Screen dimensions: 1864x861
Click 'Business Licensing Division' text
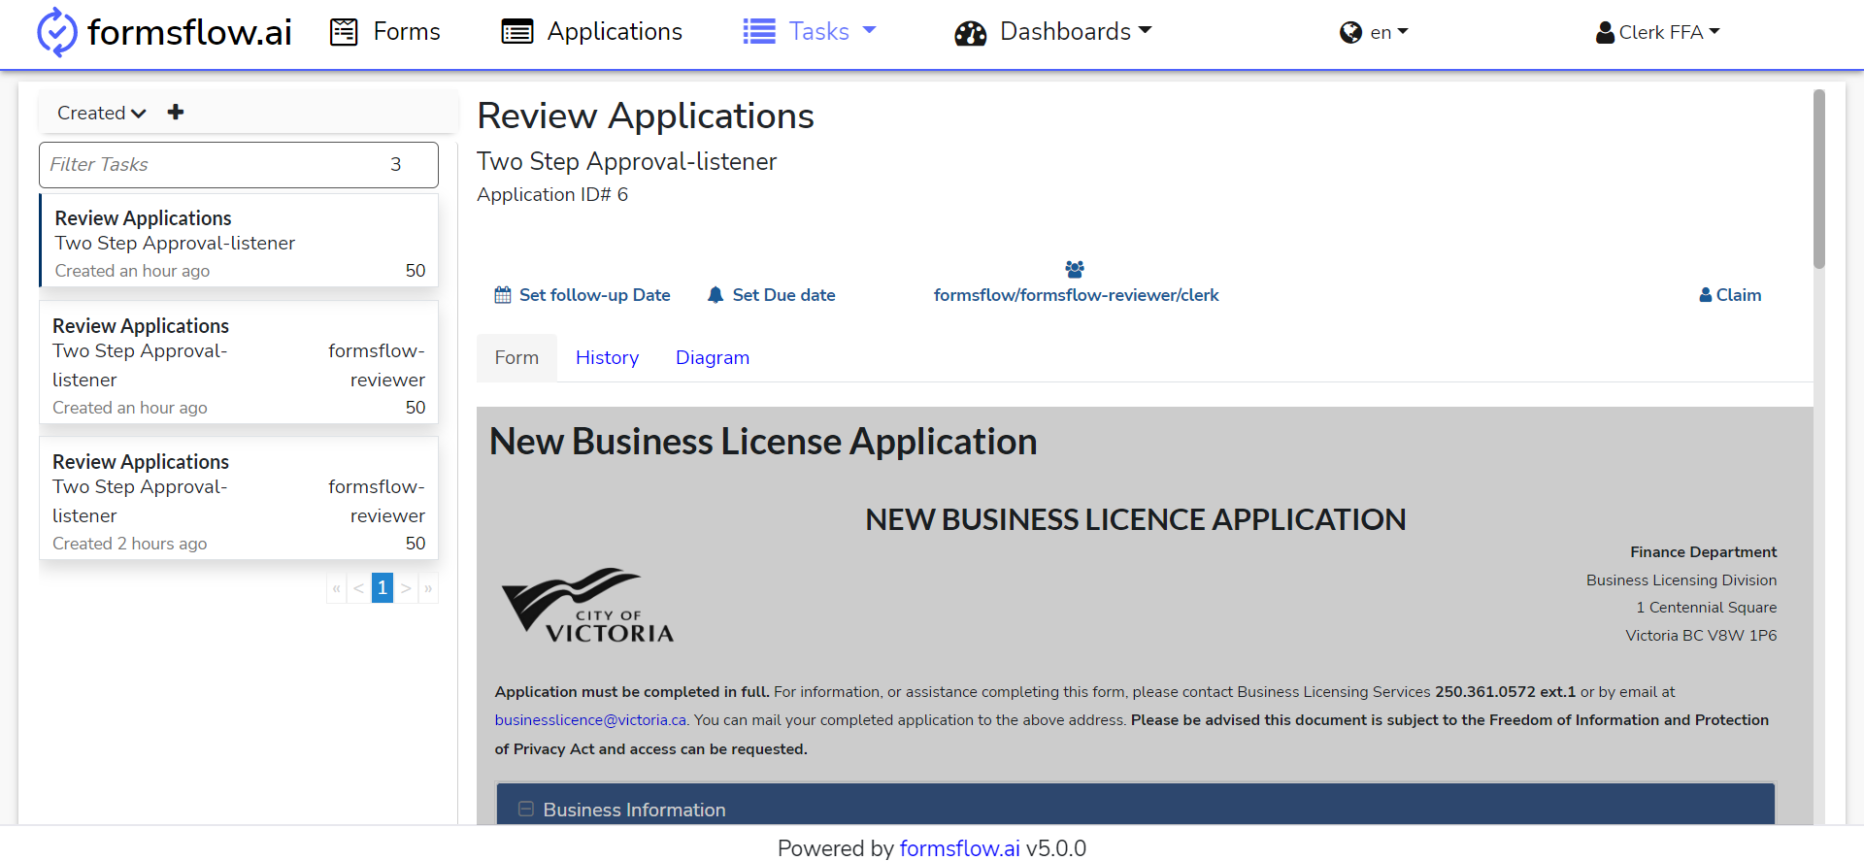pos(1681,580)
